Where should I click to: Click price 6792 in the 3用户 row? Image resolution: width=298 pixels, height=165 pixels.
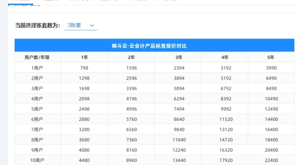point(226,88)
